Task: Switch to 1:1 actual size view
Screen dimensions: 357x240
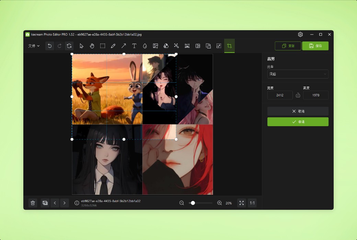Action: pos(252,203)
